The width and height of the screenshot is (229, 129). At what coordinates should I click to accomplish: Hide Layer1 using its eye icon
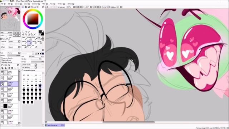pos(2,72)
